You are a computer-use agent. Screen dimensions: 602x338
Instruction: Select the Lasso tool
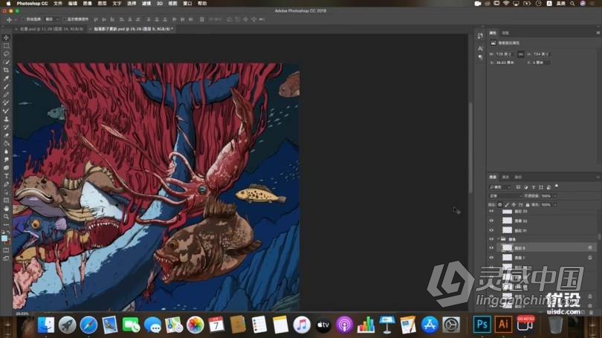tap(7, 54)
